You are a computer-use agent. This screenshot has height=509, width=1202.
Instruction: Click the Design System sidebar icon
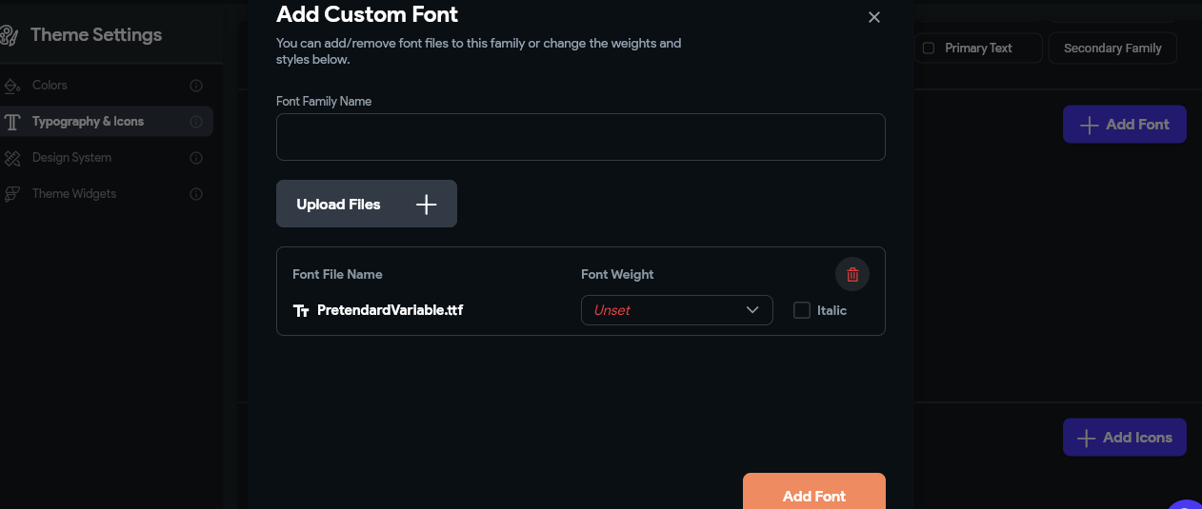pyautogui.click(x=12, y=158)
